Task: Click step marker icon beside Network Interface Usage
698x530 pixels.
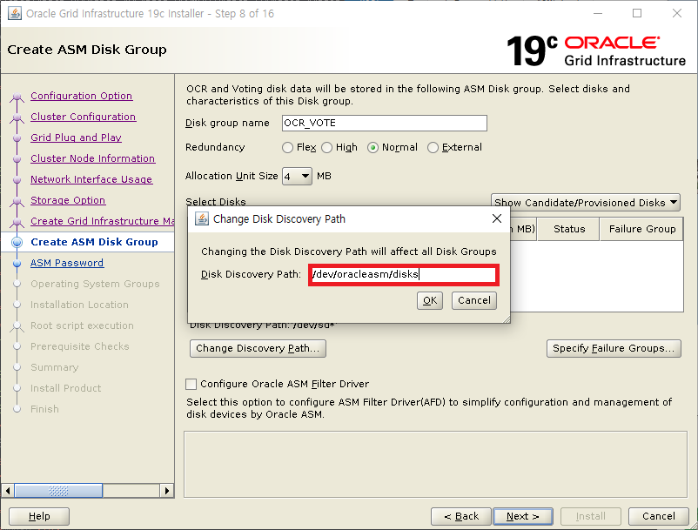Action: pyautogui.click(x=17, y=180)
